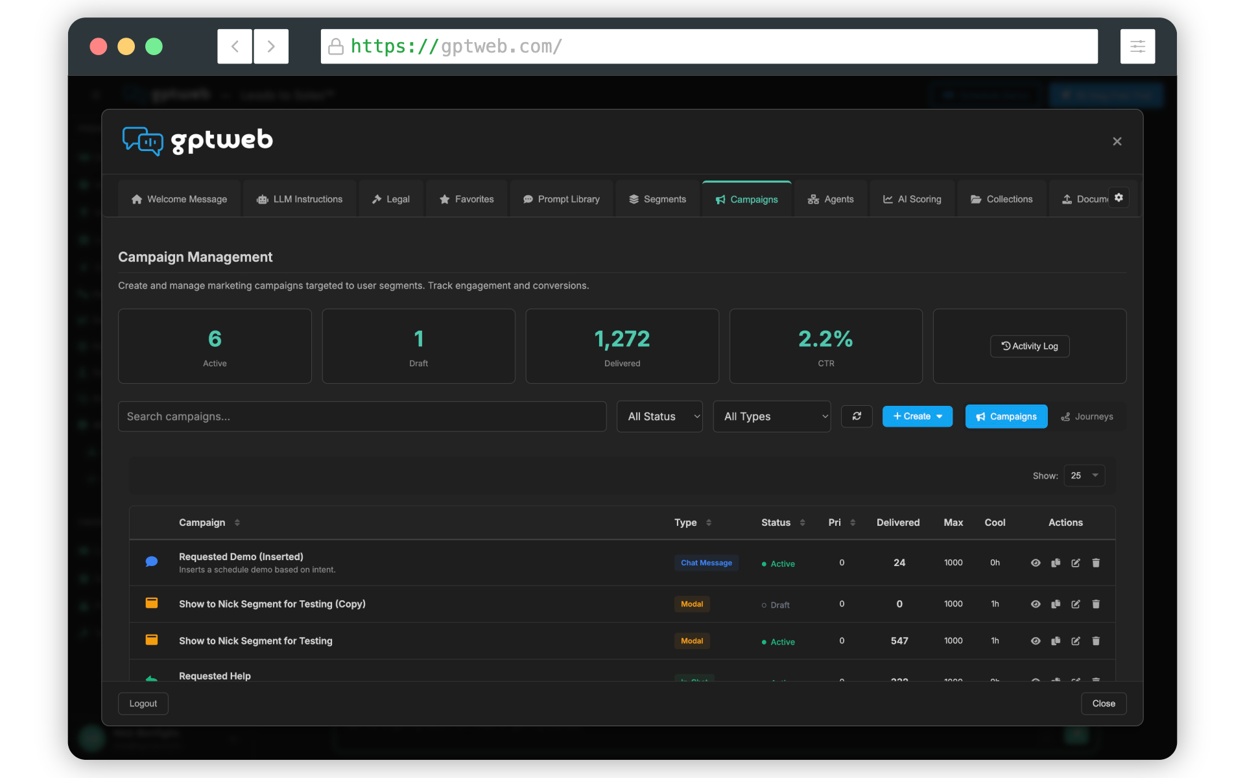Go forward in the browser
Viewport: 1245px width, 778px height.
pyautogui.click(x=271, y=46)
